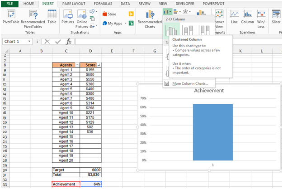283x189 pixels.
Task: Insert a Column sparkline
Action: coord(247,17)
